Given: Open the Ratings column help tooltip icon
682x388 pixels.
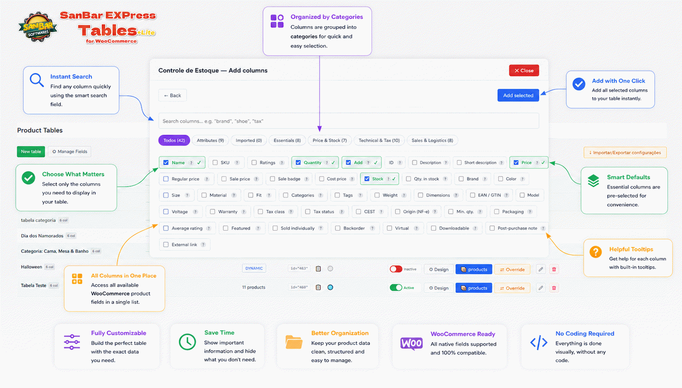Looking at the screenshot, I should tap(282, 163).
